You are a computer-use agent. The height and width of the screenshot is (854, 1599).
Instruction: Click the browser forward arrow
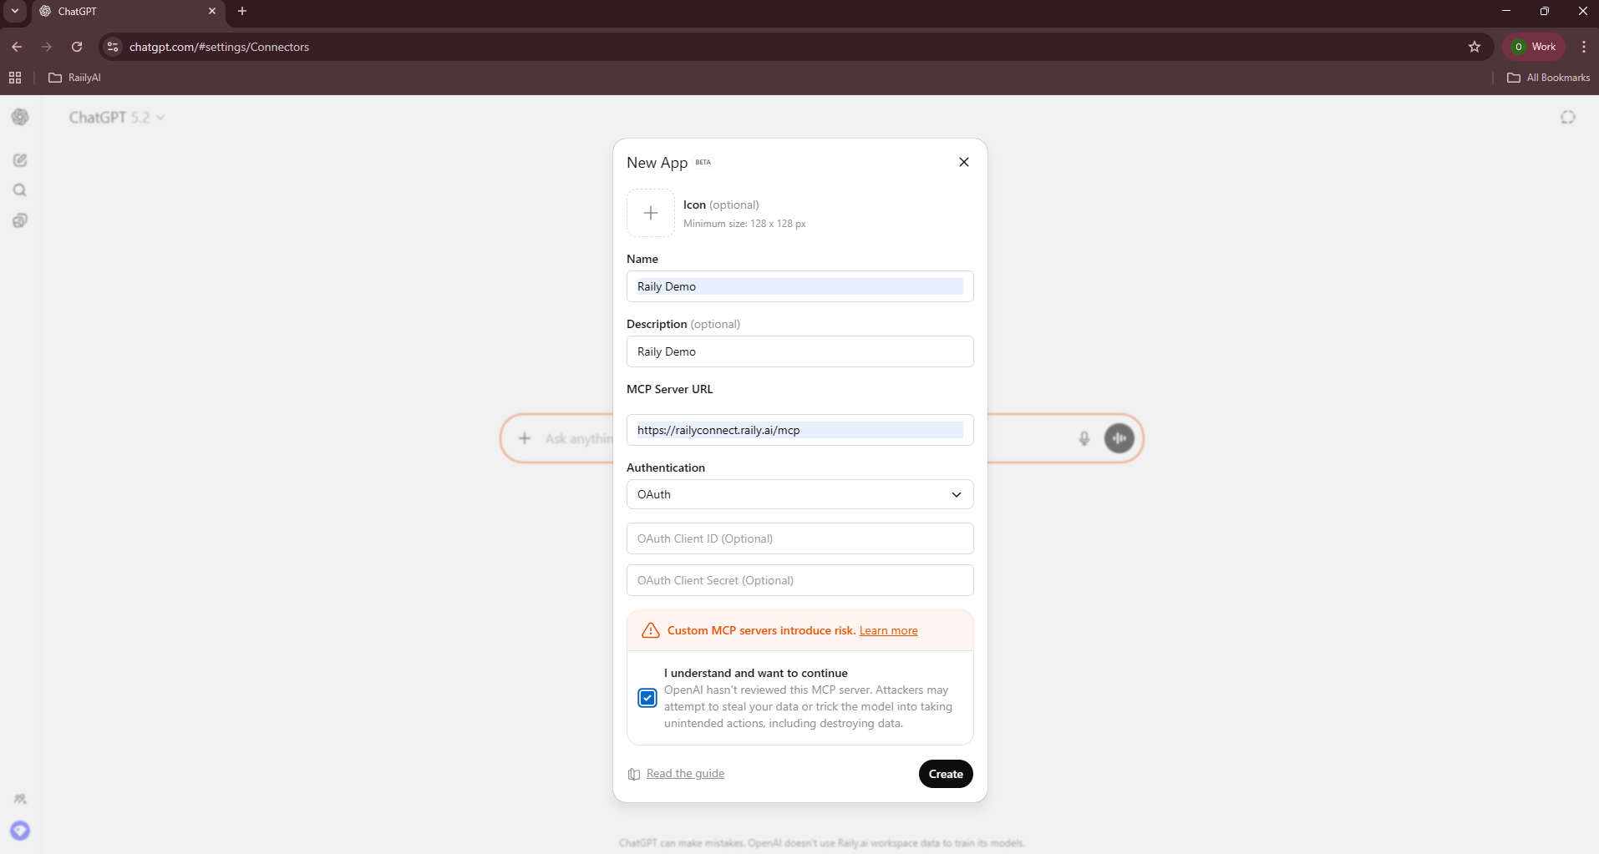pos(47,47)
